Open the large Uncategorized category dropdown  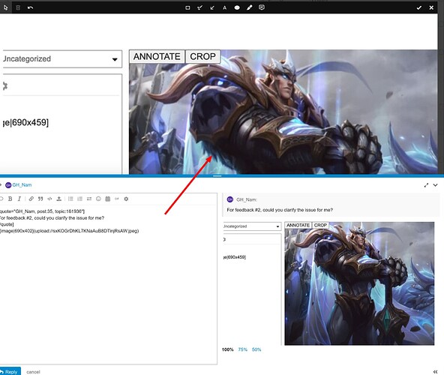point(62,59)
